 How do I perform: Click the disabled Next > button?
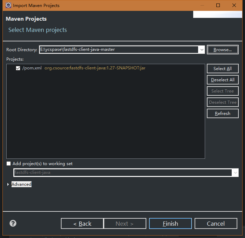coord(125,223)
